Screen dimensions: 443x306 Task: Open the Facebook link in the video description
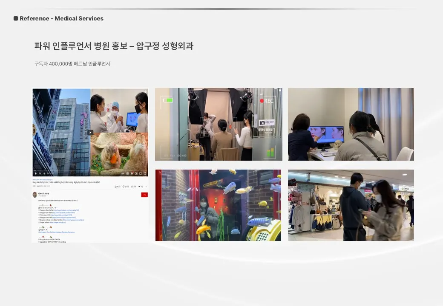(66, 210)
